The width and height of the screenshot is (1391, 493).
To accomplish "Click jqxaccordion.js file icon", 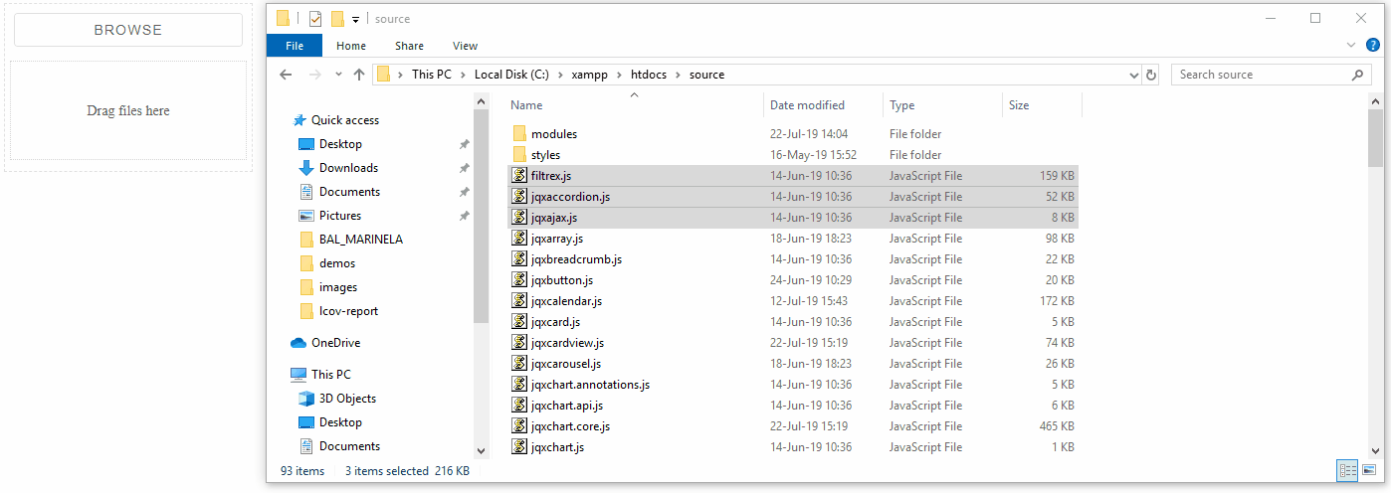I will 518,197.
